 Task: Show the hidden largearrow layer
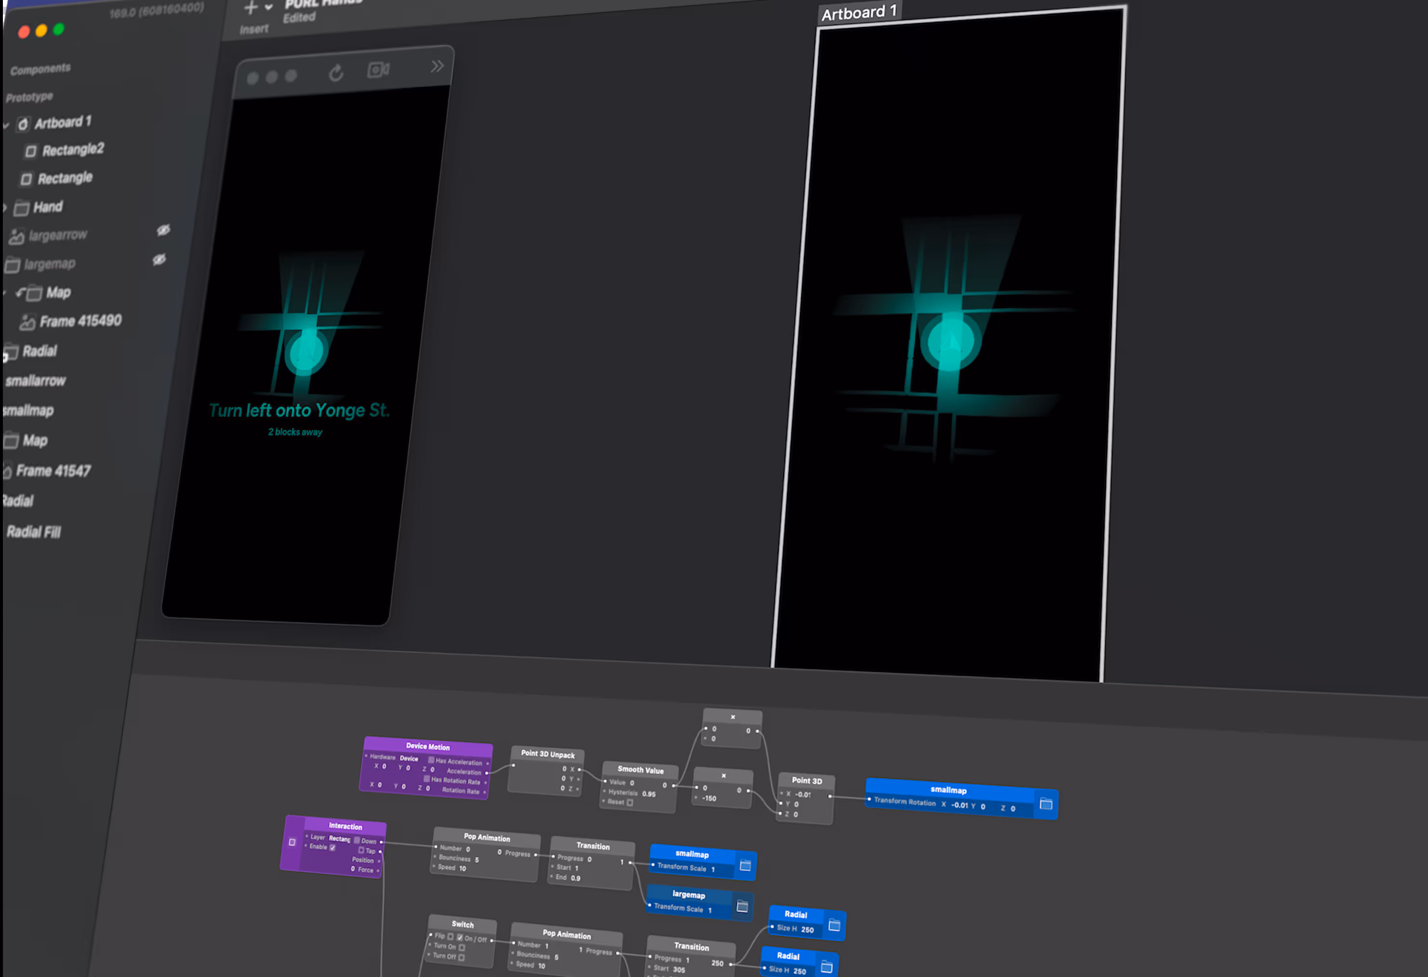click(163, 230)
